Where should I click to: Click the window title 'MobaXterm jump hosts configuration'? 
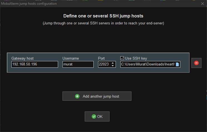click(29, 4)
